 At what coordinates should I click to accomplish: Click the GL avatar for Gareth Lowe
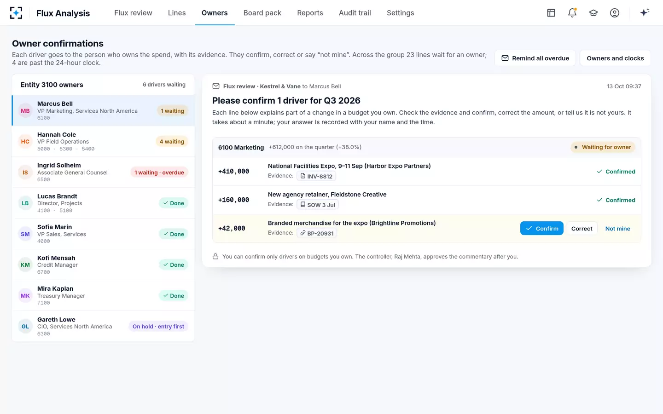(x=25, y=327)
